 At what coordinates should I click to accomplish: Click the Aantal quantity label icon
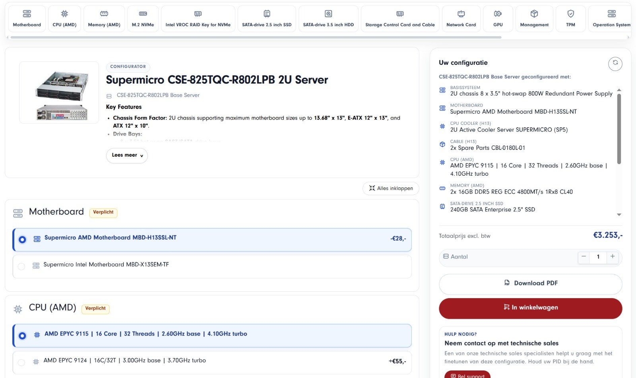(x=446, y=256)
